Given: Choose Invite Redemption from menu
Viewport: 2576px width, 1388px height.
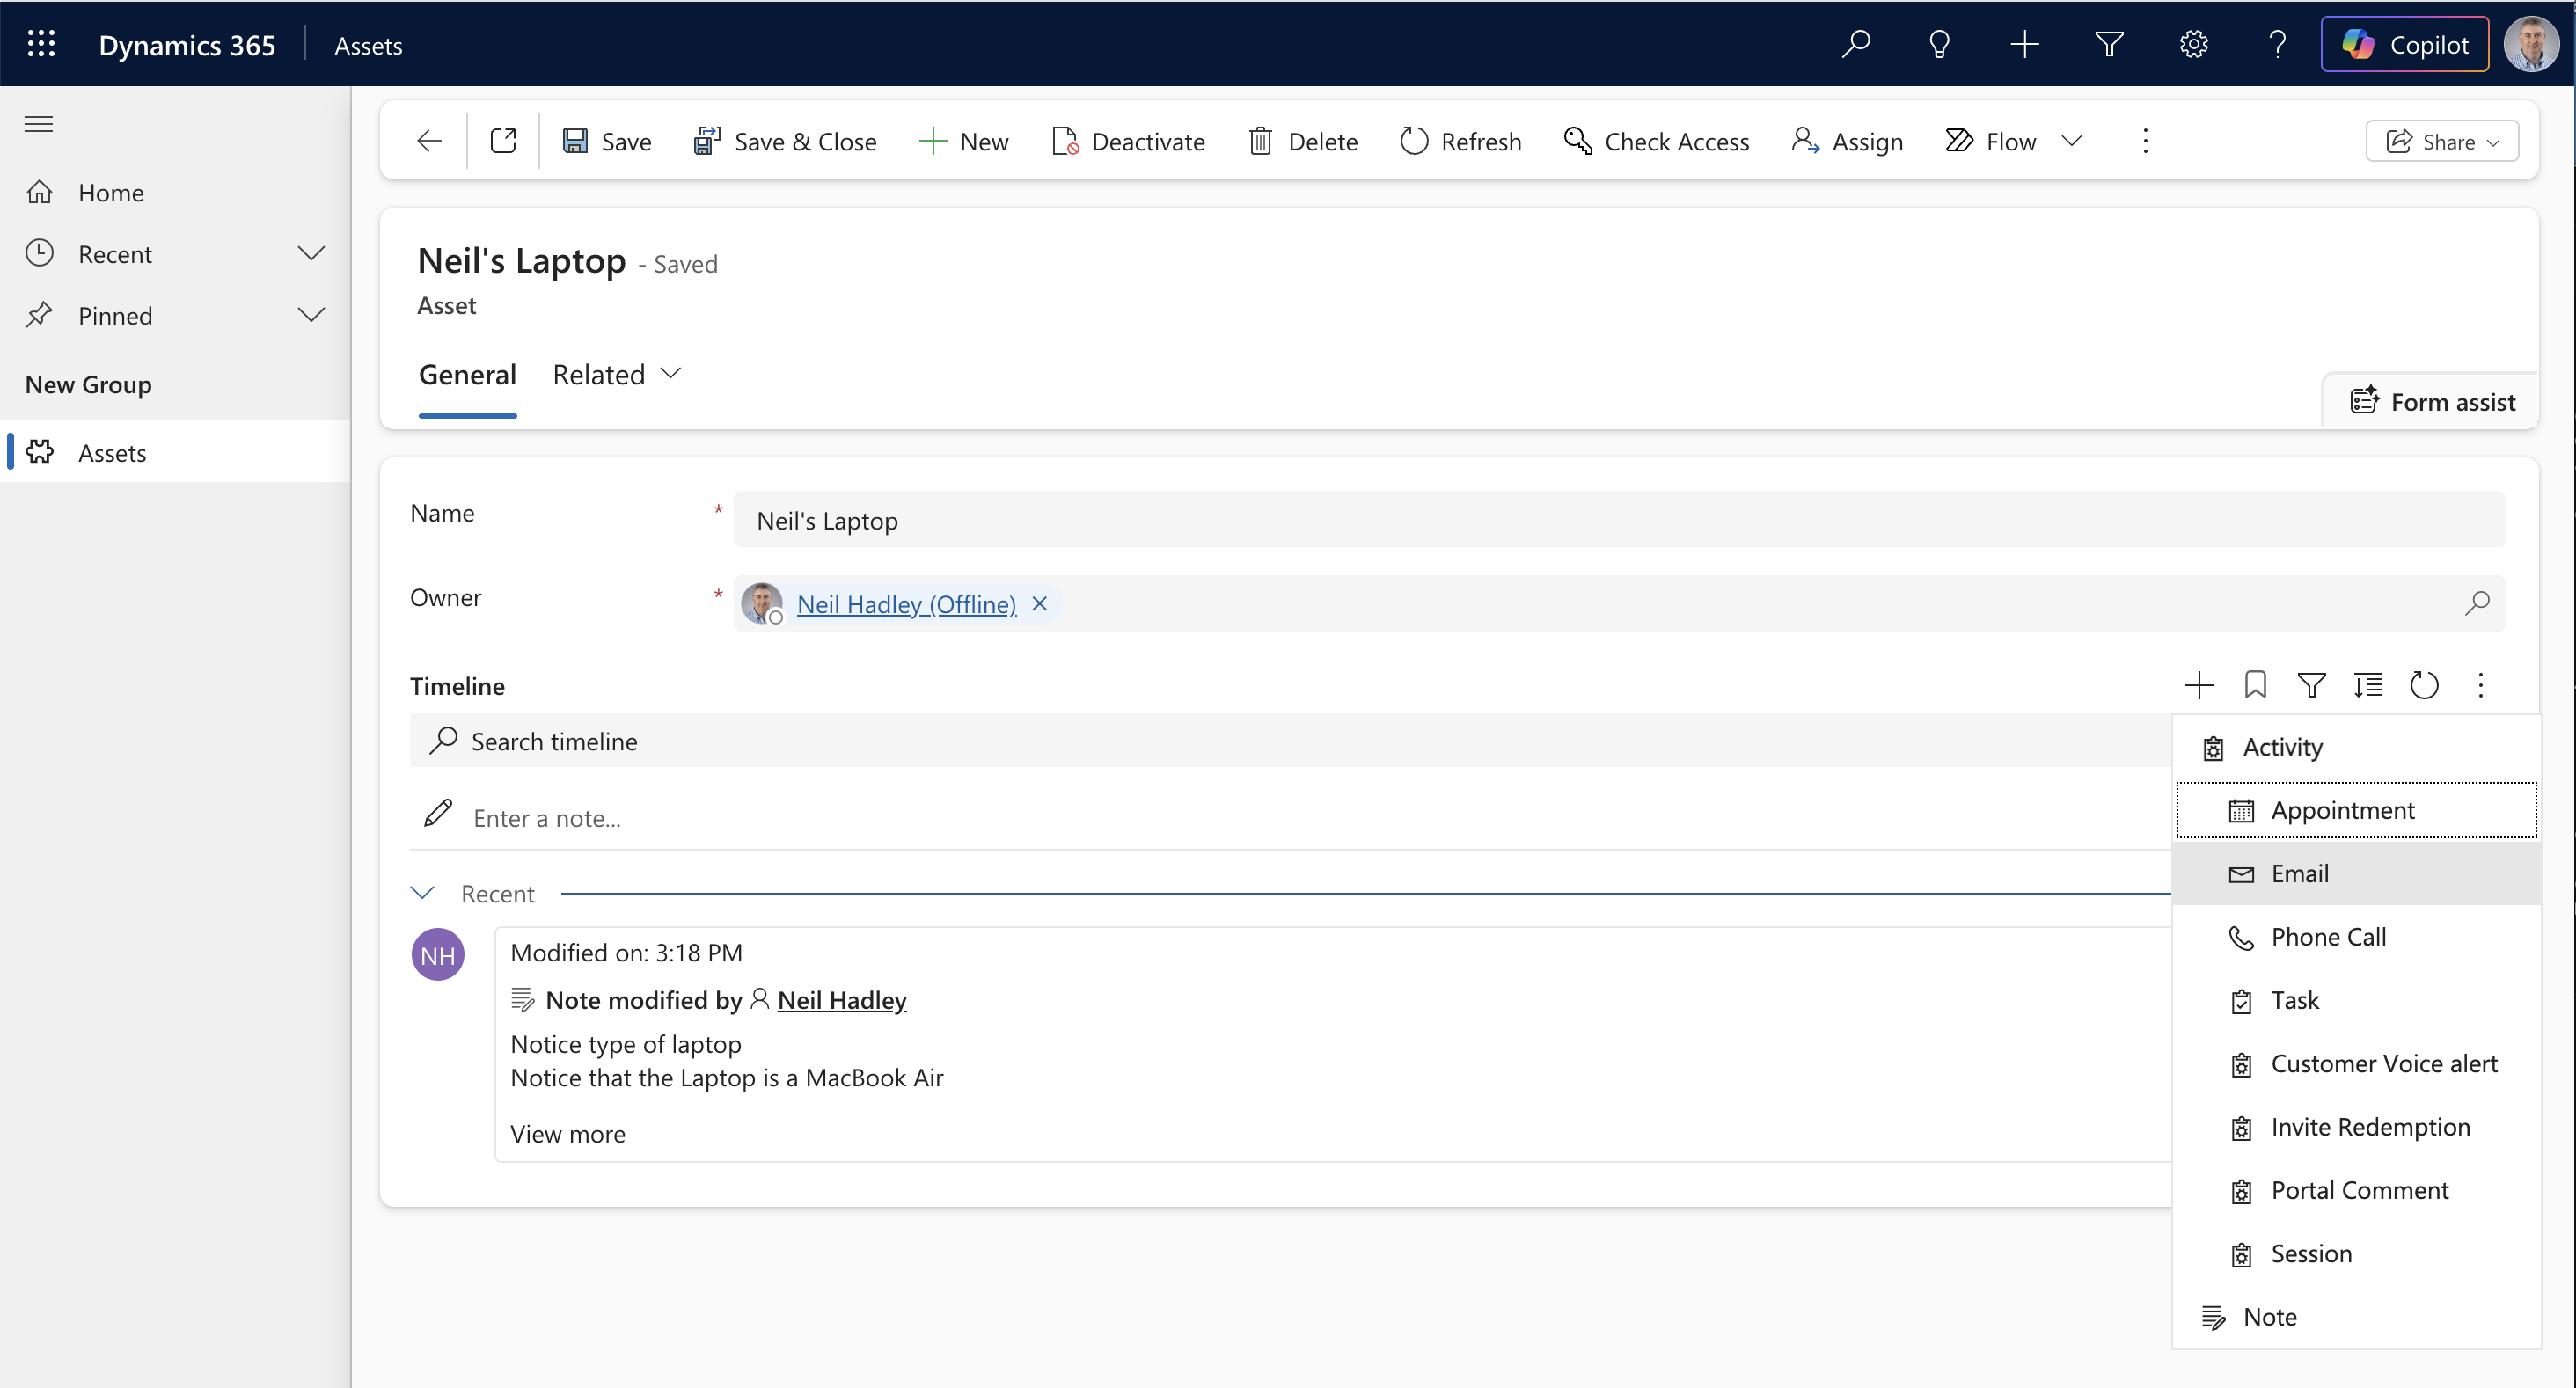Looking at the screenshot, I should point(2356,1126).
